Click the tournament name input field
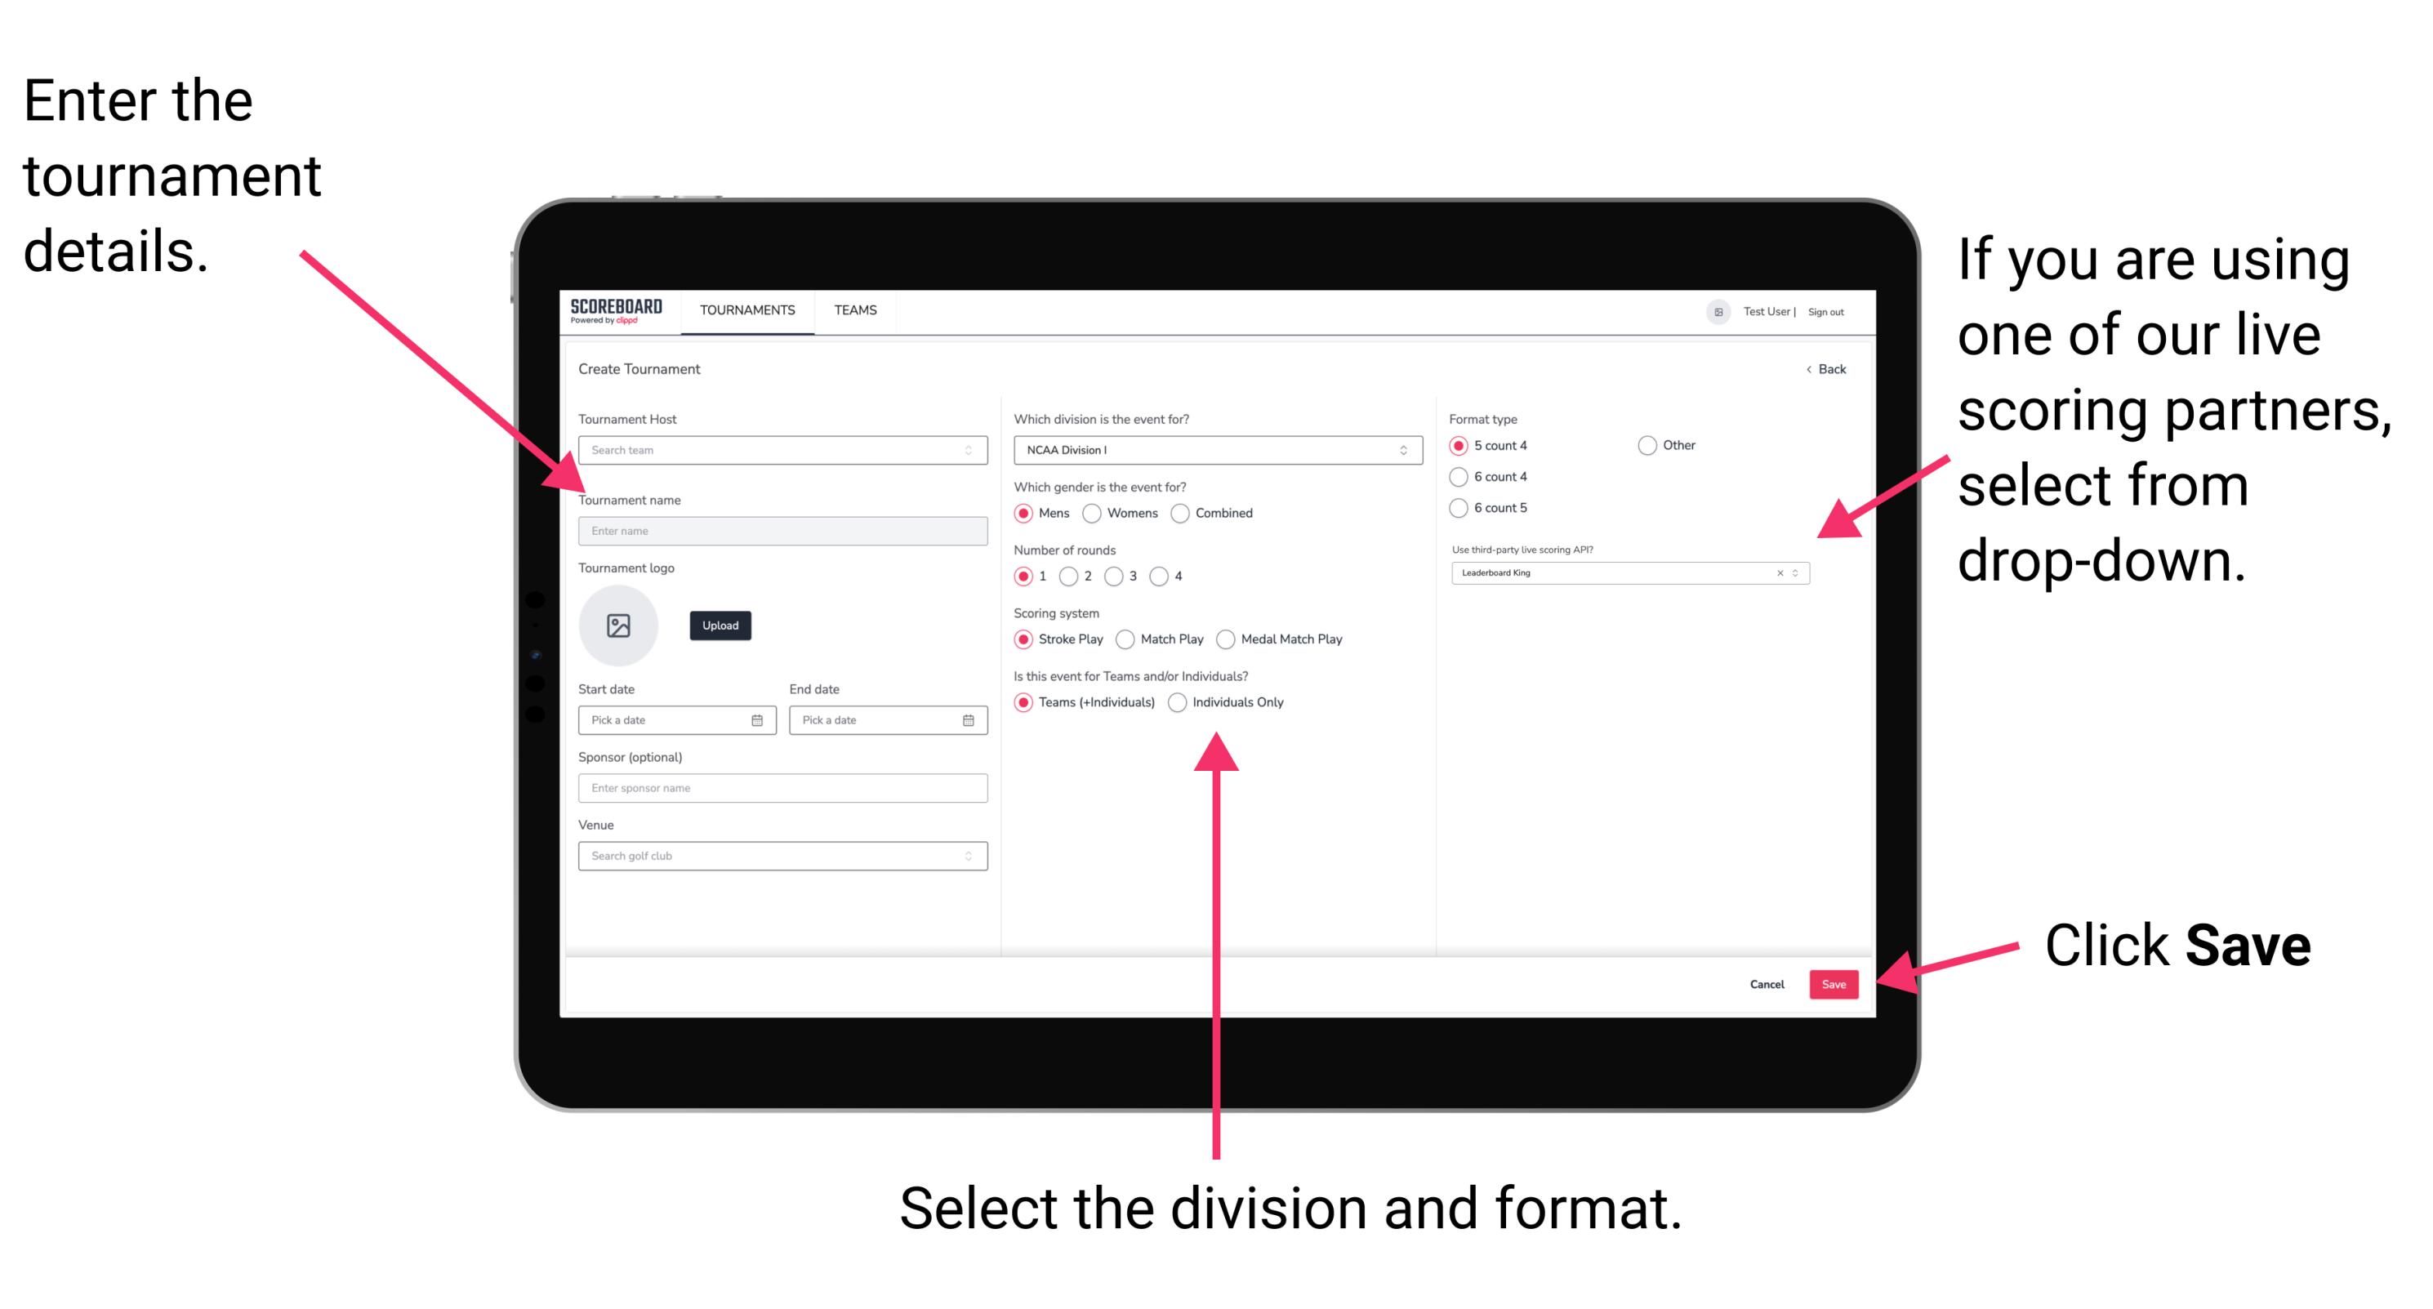Image resolution: width=2433 pixels, height=1309 pixels. click(779, 530)
